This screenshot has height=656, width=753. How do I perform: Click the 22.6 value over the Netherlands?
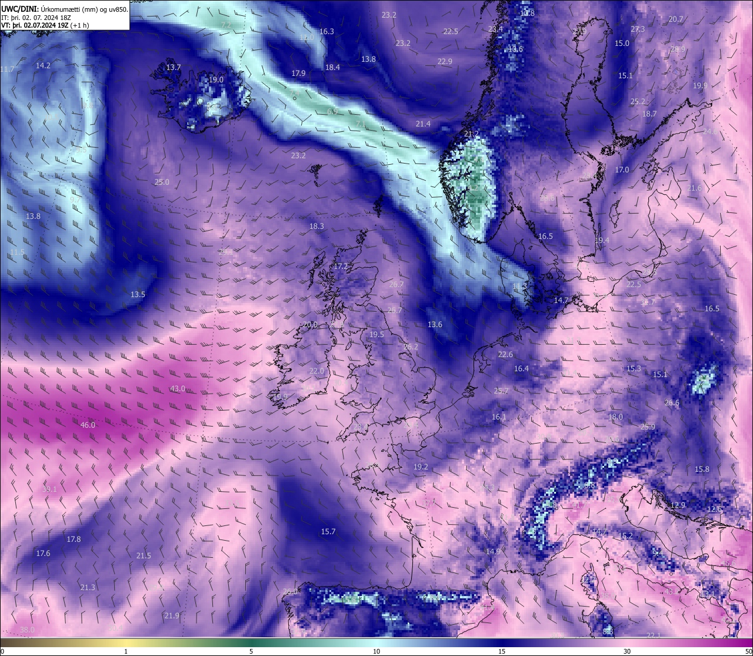505,355
